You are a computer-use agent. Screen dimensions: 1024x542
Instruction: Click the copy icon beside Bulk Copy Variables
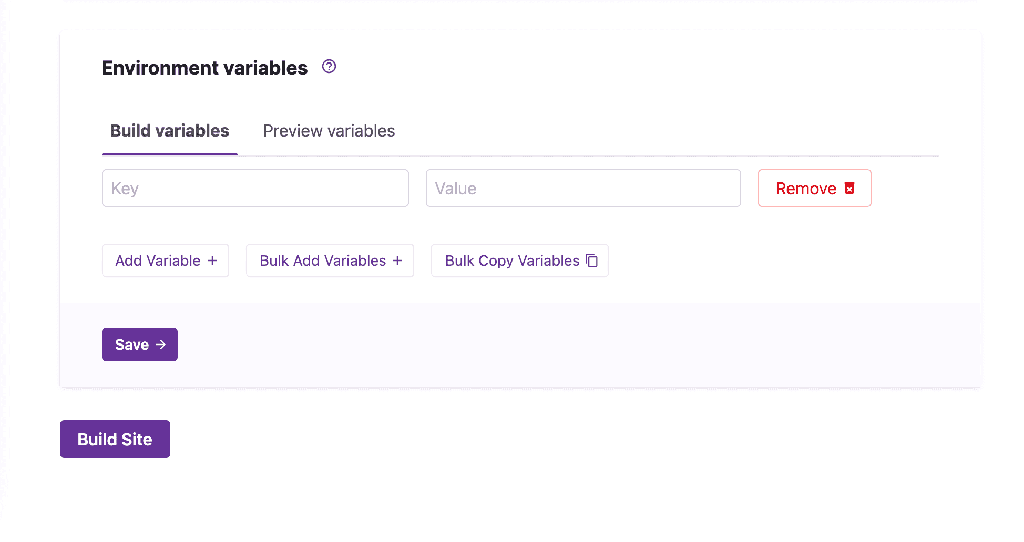tap(592, 260)
